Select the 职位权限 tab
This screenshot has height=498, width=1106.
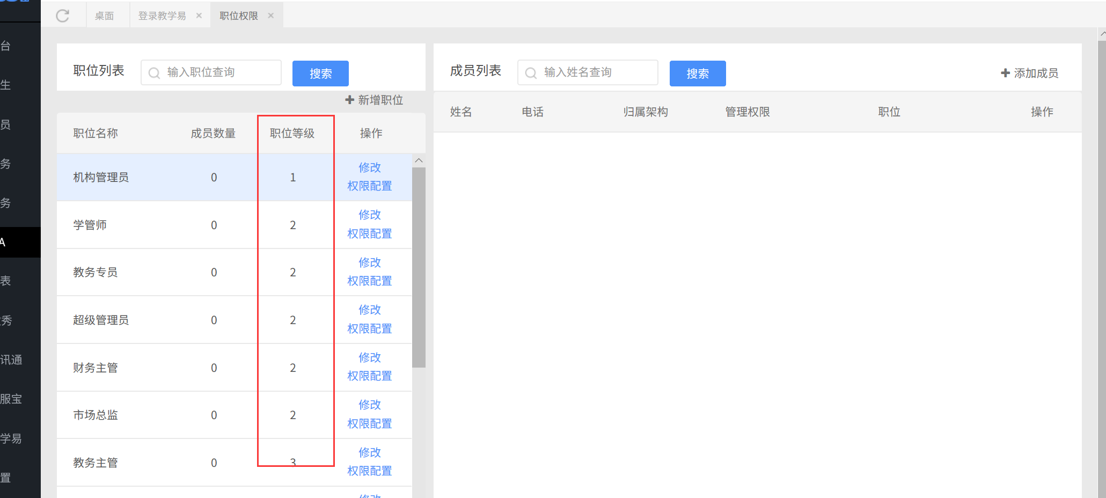(239, 16)
